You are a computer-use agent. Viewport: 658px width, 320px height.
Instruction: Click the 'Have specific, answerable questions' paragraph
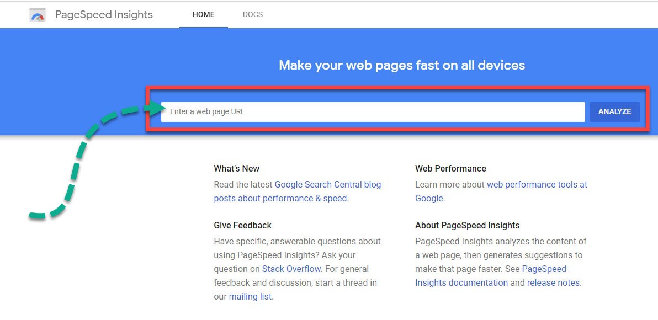[x=297, y=241]
